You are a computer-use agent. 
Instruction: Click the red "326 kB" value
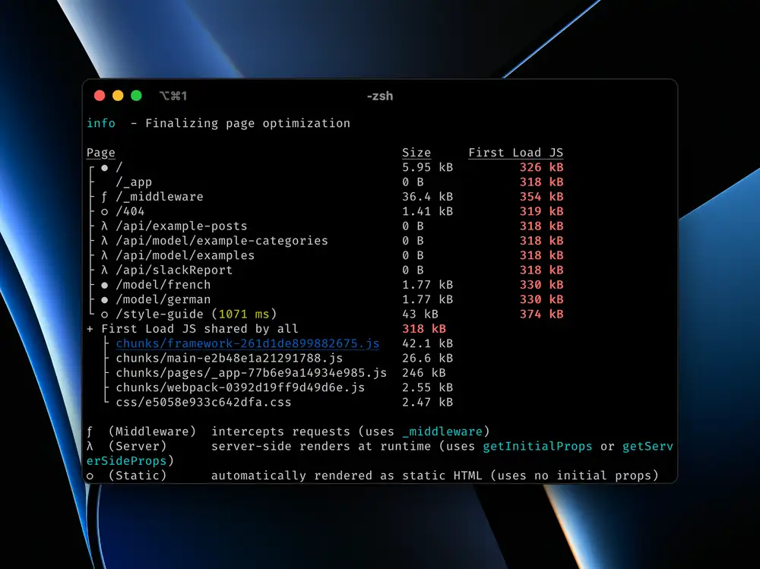(x=541, y=167)
